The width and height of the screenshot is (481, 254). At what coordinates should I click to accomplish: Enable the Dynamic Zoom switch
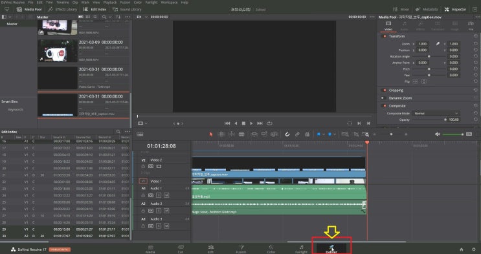point(383,98)
